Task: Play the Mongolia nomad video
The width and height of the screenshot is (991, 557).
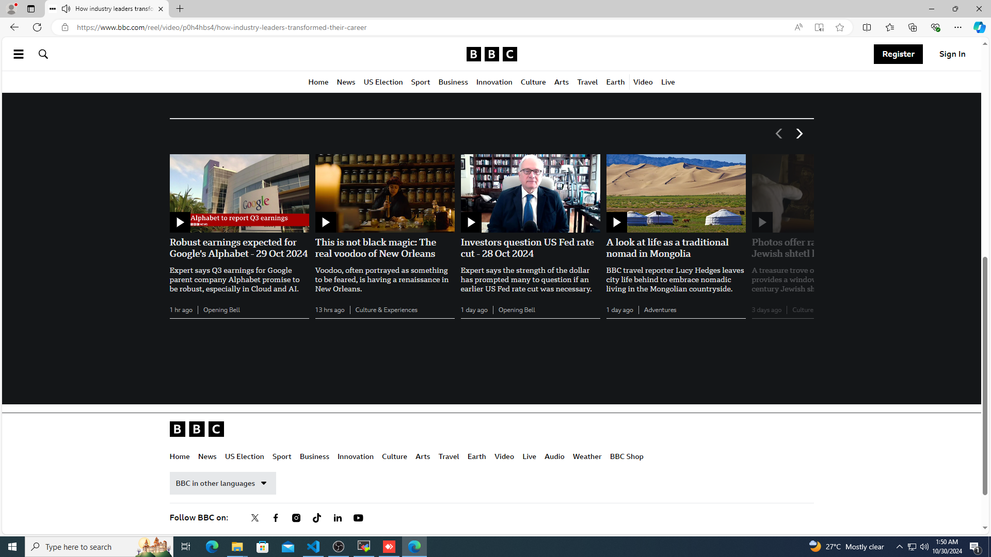Action: coord(616,222)
